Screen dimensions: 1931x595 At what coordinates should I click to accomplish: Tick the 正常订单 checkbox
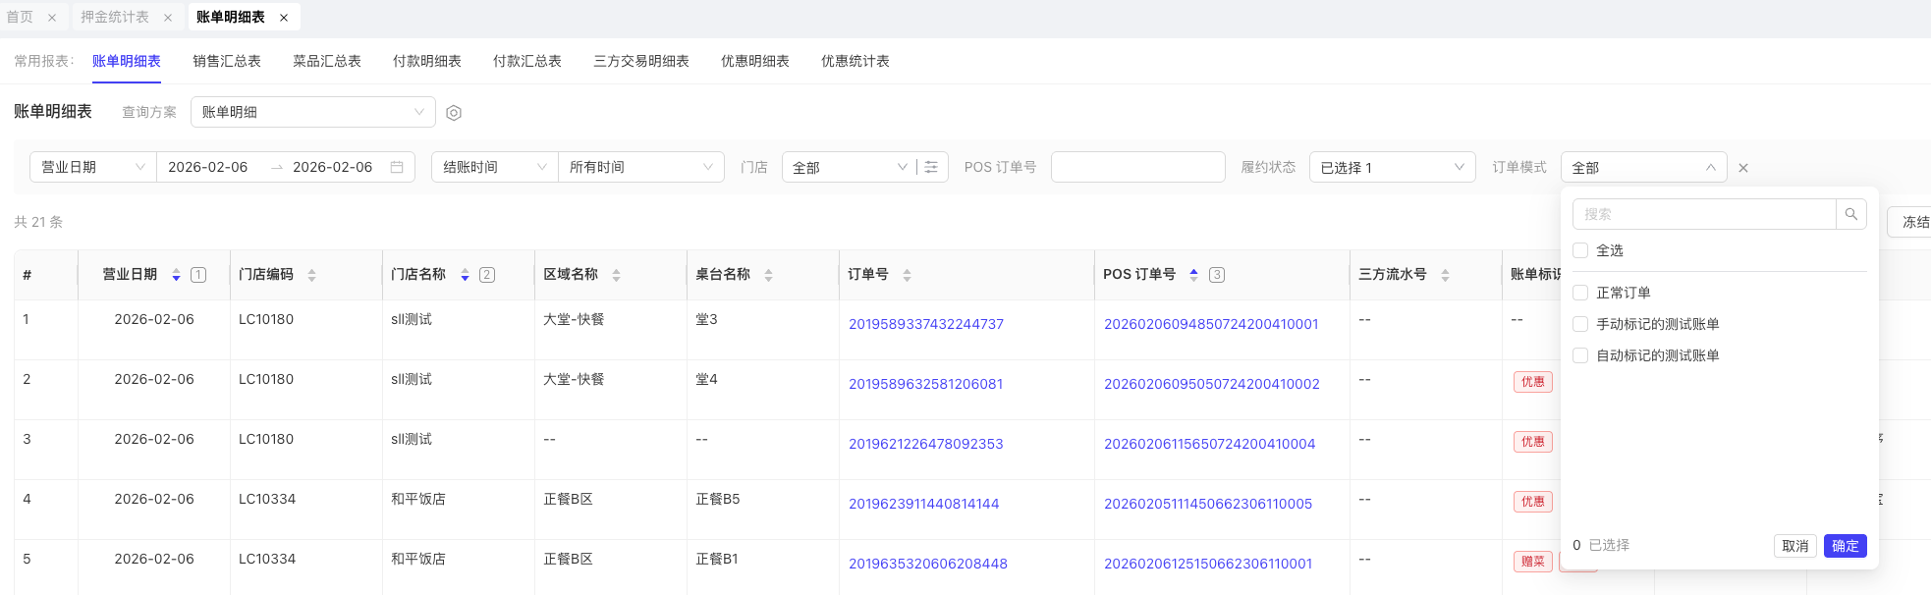pyautogui.click(x=1580, y=293)
